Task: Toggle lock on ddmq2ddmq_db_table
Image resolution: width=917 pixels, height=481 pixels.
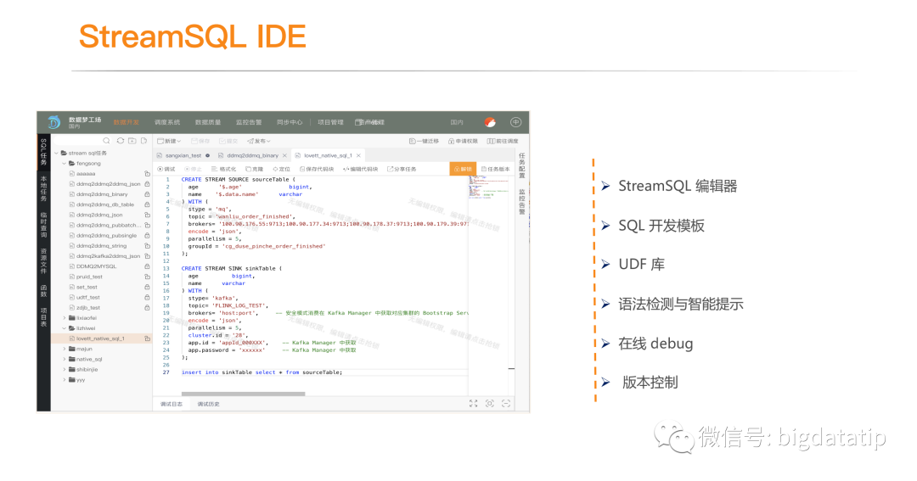Action: pyautogui.click(x=148, y=204)
